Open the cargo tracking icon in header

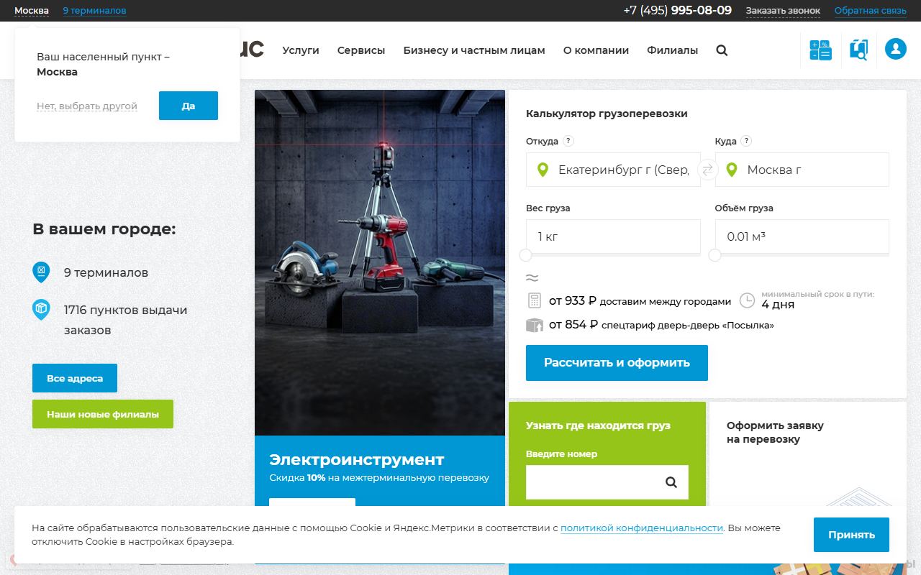(858, 50)
